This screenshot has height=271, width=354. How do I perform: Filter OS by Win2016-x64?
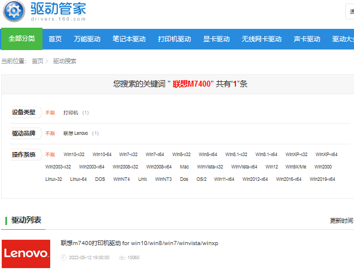pyautogui.click(x=289, y=179)
